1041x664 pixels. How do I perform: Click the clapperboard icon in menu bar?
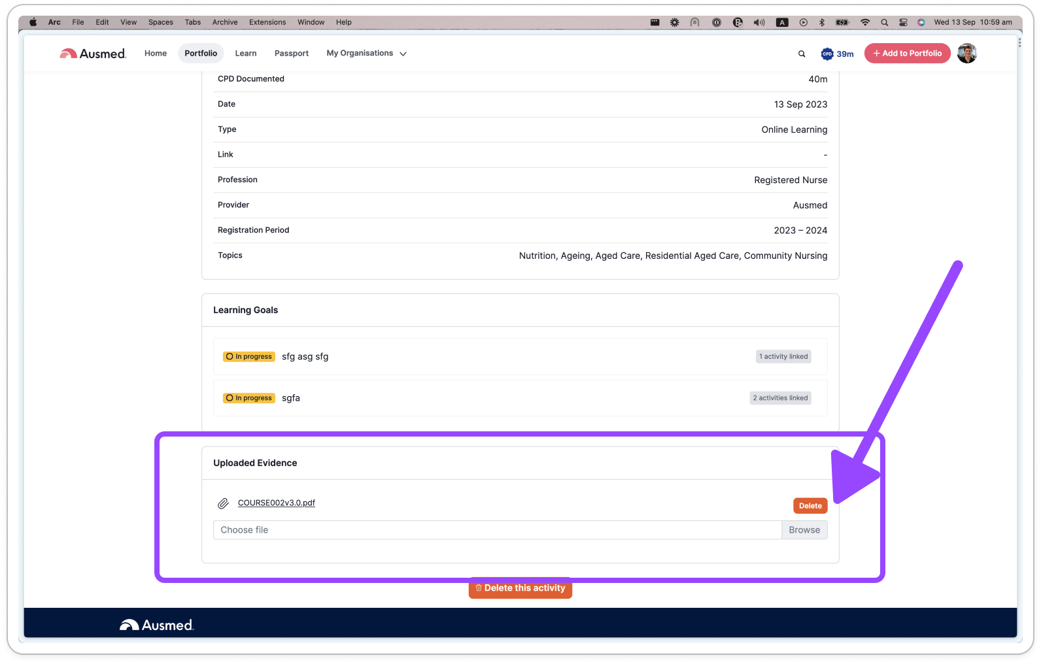pos(655,22)
